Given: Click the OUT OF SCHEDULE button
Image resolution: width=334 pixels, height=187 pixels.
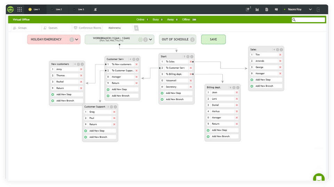Looking at the screenshot, I should coord(177,39).
